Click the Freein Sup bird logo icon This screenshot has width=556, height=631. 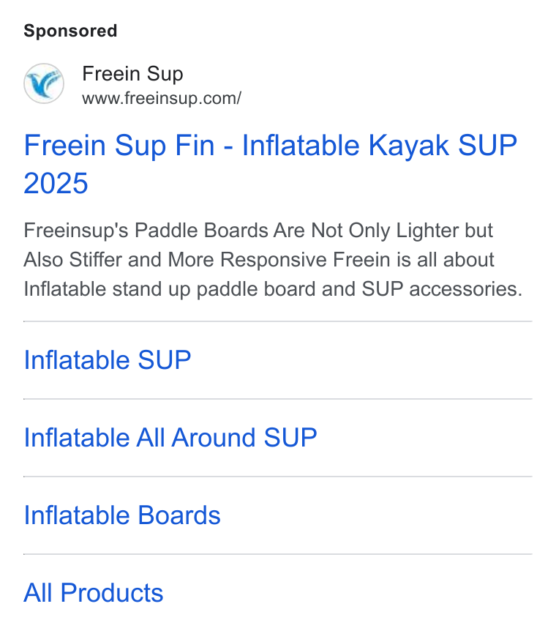44,83
